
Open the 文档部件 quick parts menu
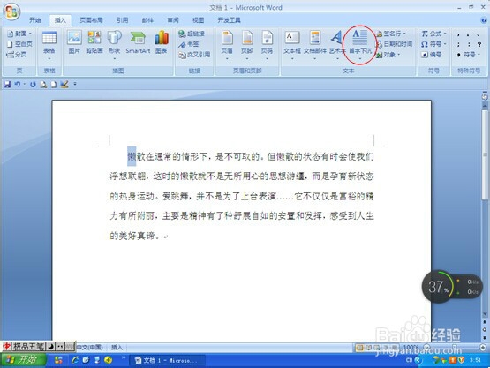point(315,45)
